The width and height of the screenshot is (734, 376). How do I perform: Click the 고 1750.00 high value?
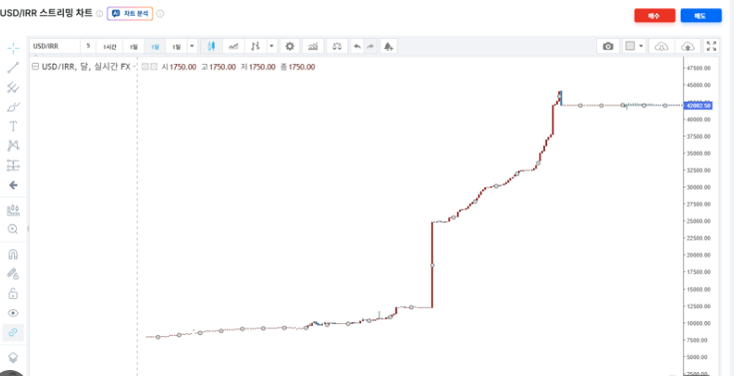(x=219, y=67)
